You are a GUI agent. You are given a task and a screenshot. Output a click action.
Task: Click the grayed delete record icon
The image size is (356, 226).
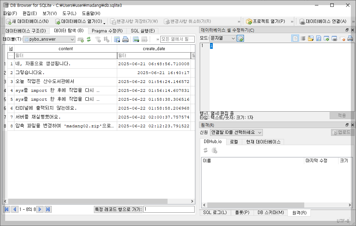(144, 39)
